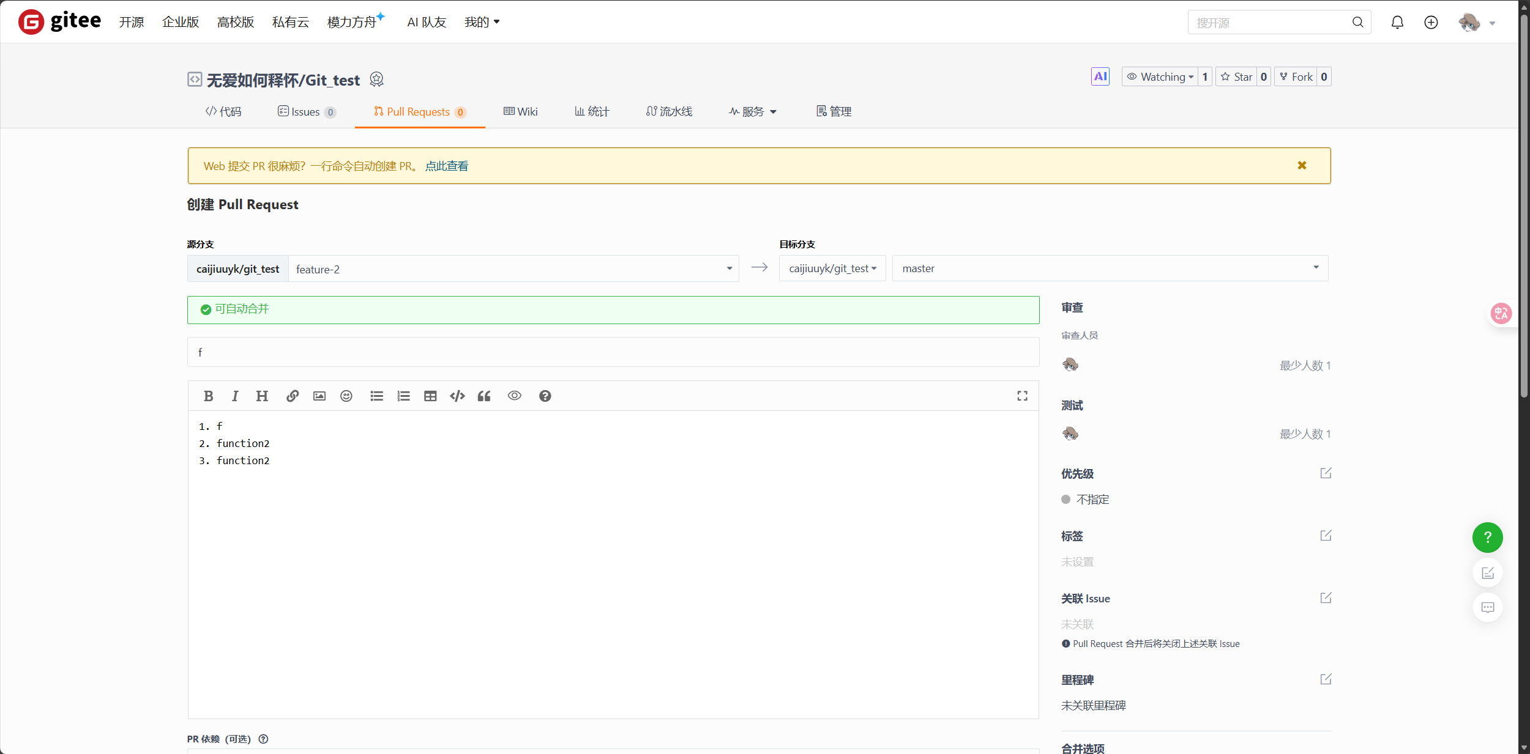Click the notifications bell icon
Screen dimensions: 1530x754
click(x=1397, y=23)
